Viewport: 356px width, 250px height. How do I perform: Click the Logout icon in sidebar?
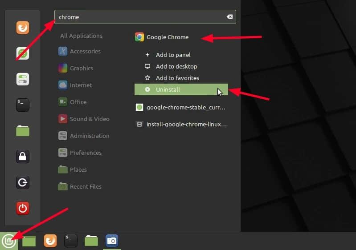23,182
